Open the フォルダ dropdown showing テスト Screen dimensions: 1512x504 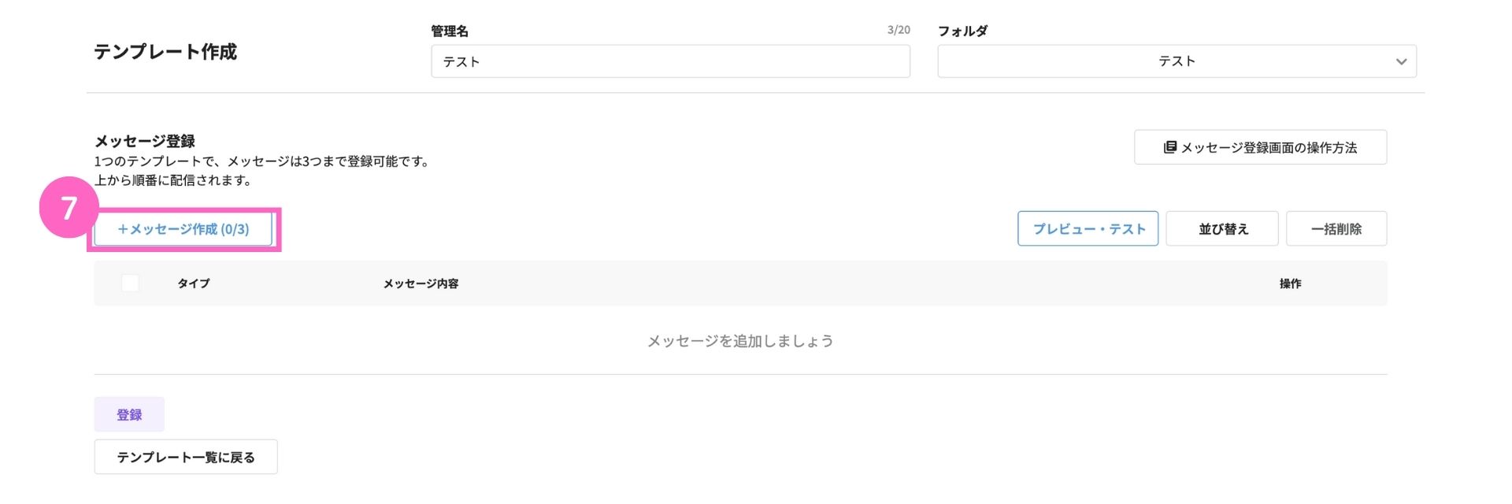[x=1177, y=61]
